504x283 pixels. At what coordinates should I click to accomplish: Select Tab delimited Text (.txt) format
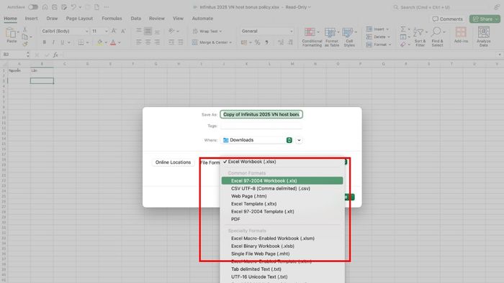282,269
